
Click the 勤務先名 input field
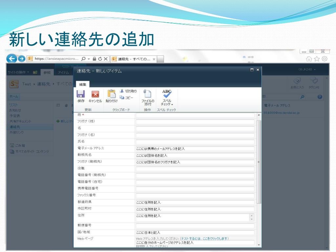coord(195,155)
